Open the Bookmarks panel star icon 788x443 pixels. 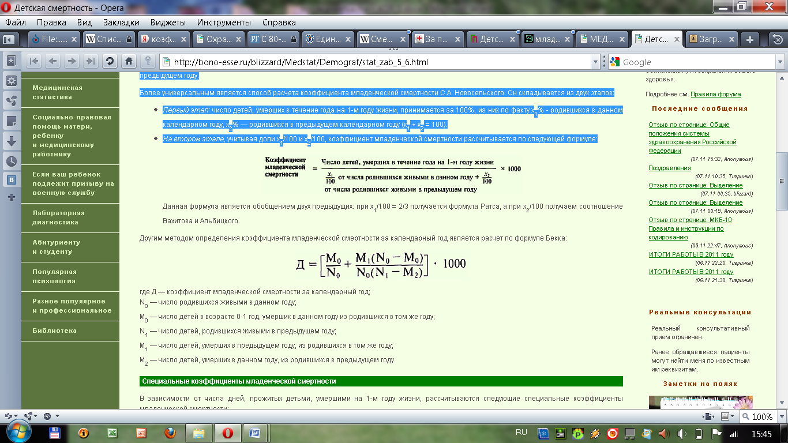point(11,60)
